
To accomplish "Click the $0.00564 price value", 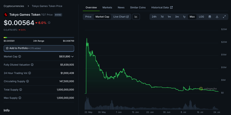I will pos(19,23).
